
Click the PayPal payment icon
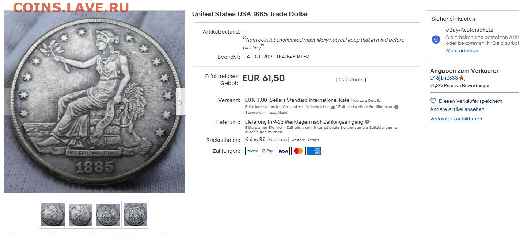[252, 151]
